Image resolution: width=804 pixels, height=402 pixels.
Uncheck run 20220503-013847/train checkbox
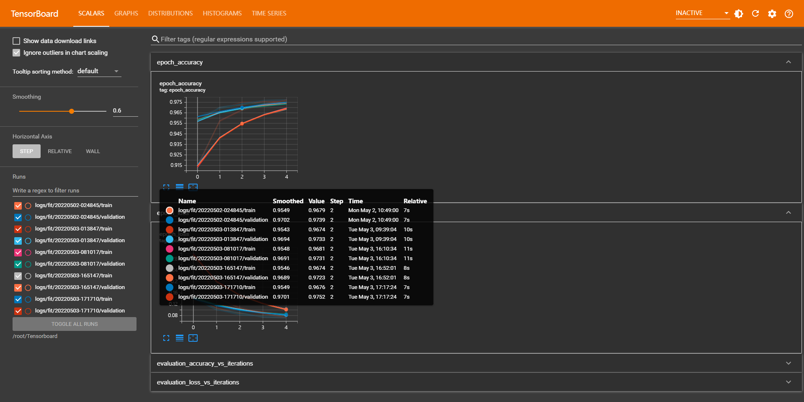[18, 229]
